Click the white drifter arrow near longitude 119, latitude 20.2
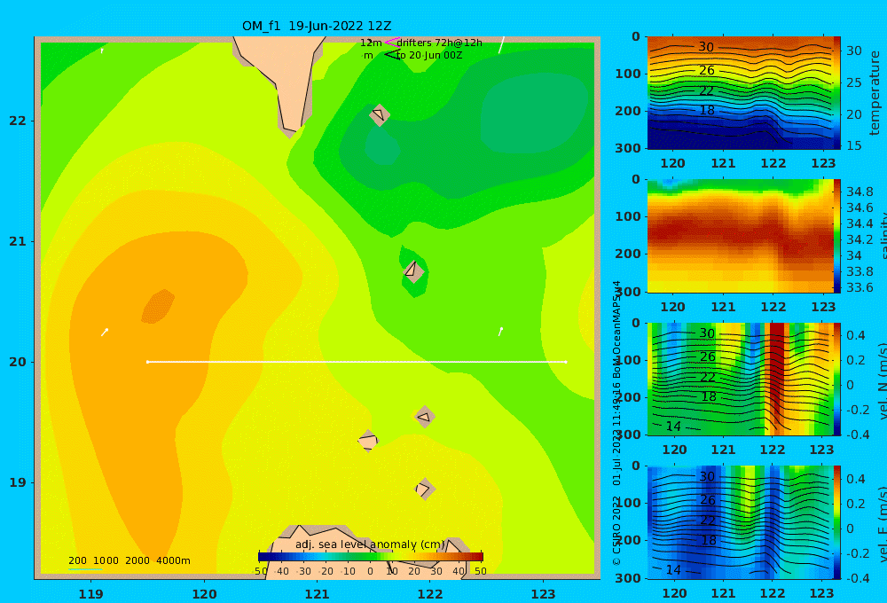This screenshot has height=603, width=887. click(x=105, y=332)
